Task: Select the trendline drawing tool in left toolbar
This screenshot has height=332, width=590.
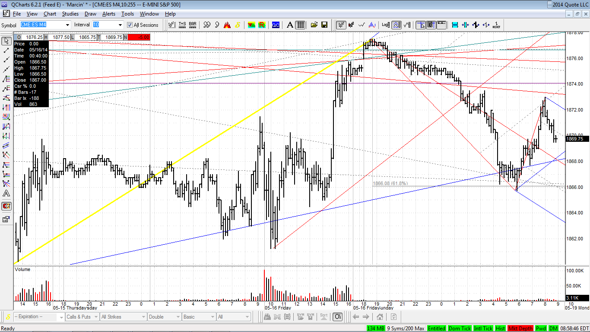Action: [x=6, y=51]
